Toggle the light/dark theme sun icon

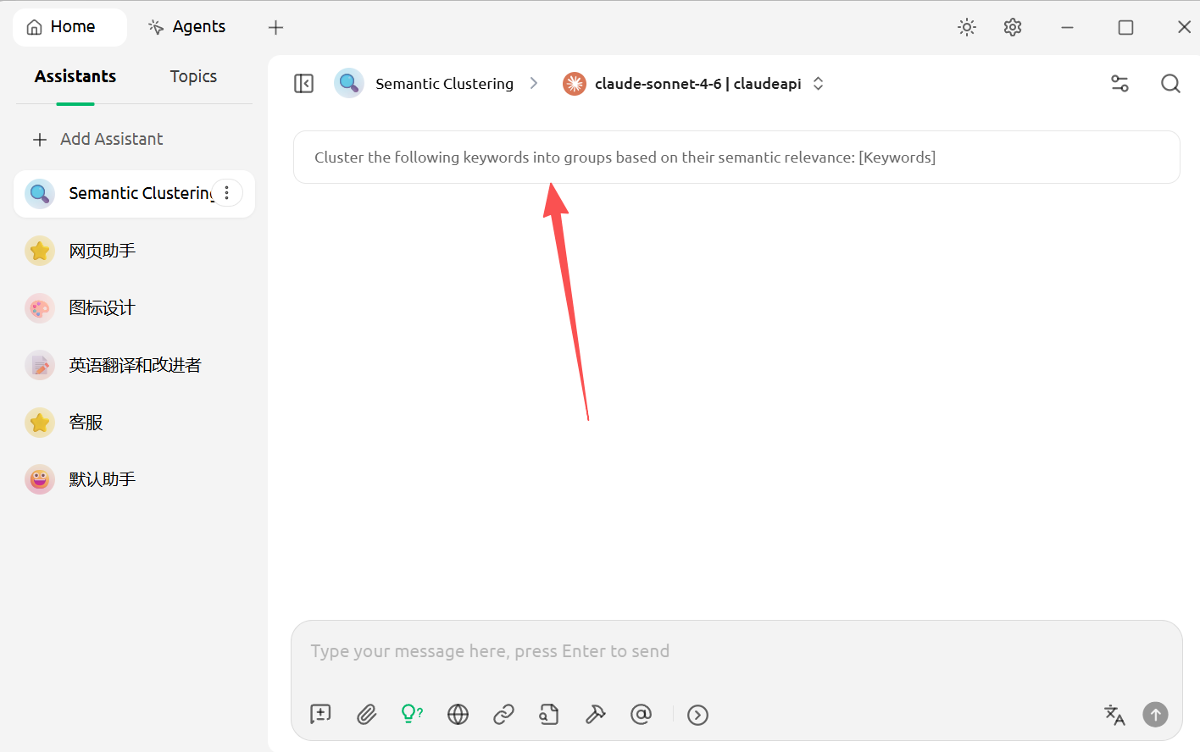tap(967, 27)
